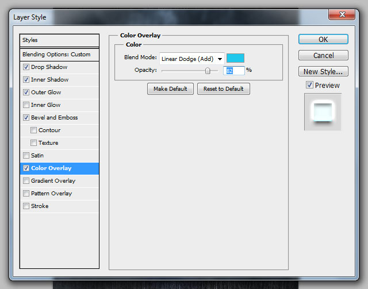Viewport: 368px width, 289px height.
Task: Select the Pattern Overlay label
Action: (51, 194)
